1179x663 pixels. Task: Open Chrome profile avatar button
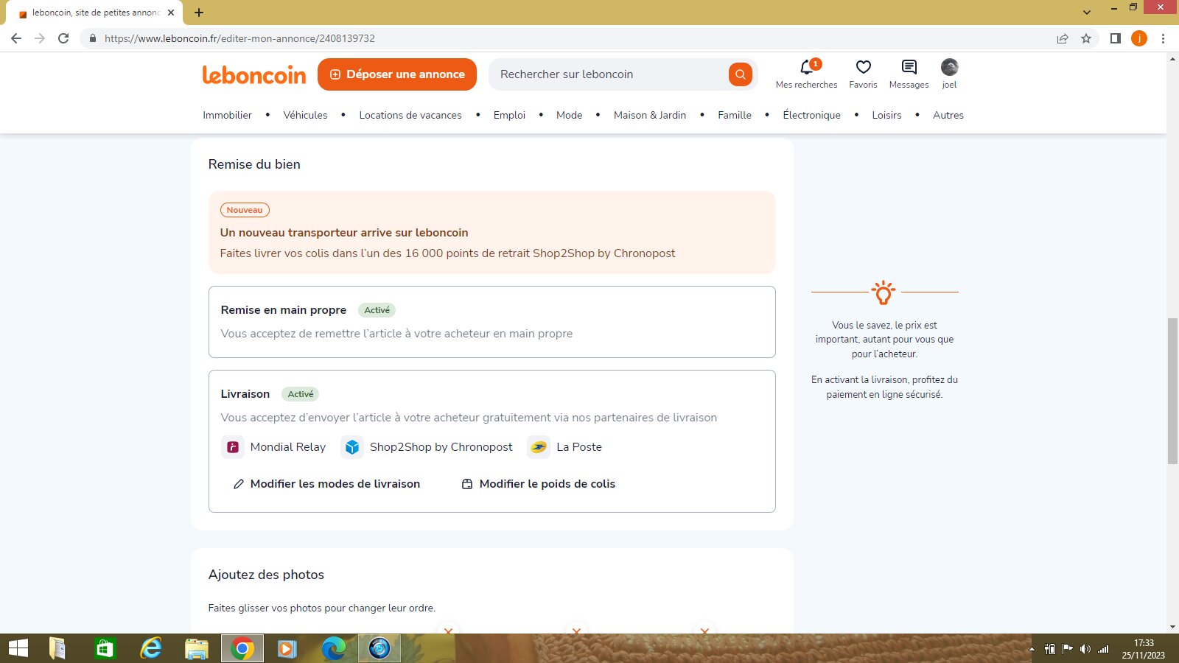1139,38
